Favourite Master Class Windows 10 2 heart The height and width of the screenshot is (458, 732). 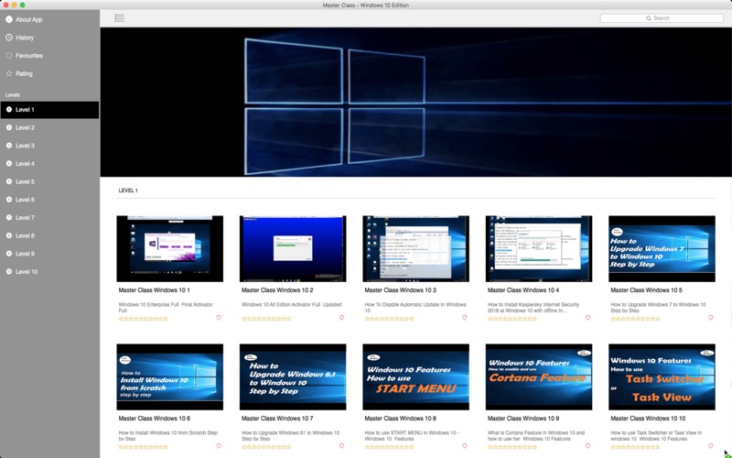(x=341, y=318)
